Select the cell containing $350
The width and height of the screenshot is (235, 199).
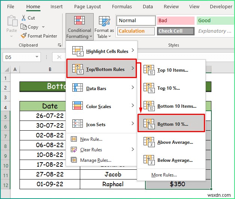pyautogui.click(x=178, y=184)
